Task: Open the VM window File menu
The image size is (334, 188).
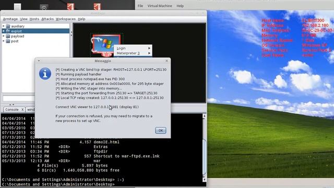Action: tap(140, 6)
